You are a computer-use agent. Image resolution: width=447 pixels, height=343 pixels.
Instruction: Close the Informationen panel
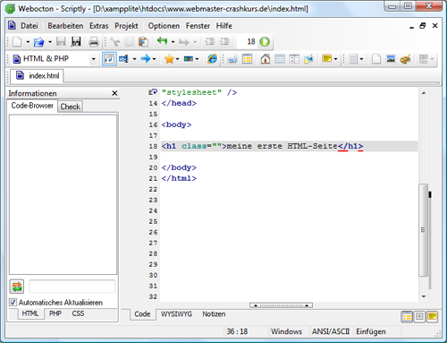(x=114, y=93)
